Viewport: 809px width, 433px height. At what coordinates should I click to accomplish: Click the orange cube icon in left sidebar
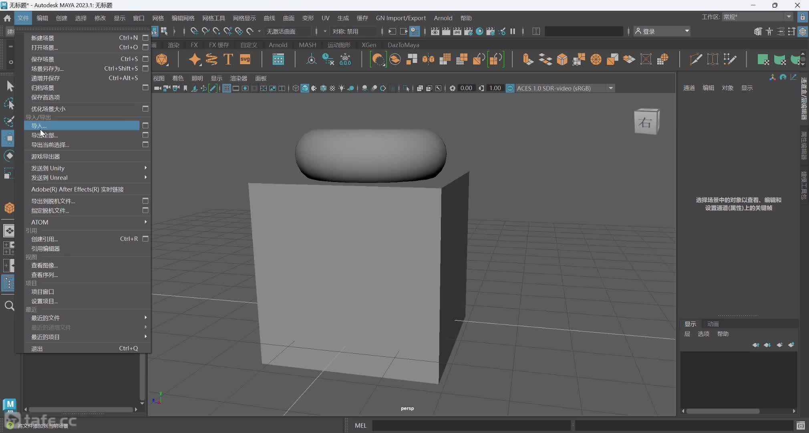tap(10, 208)
